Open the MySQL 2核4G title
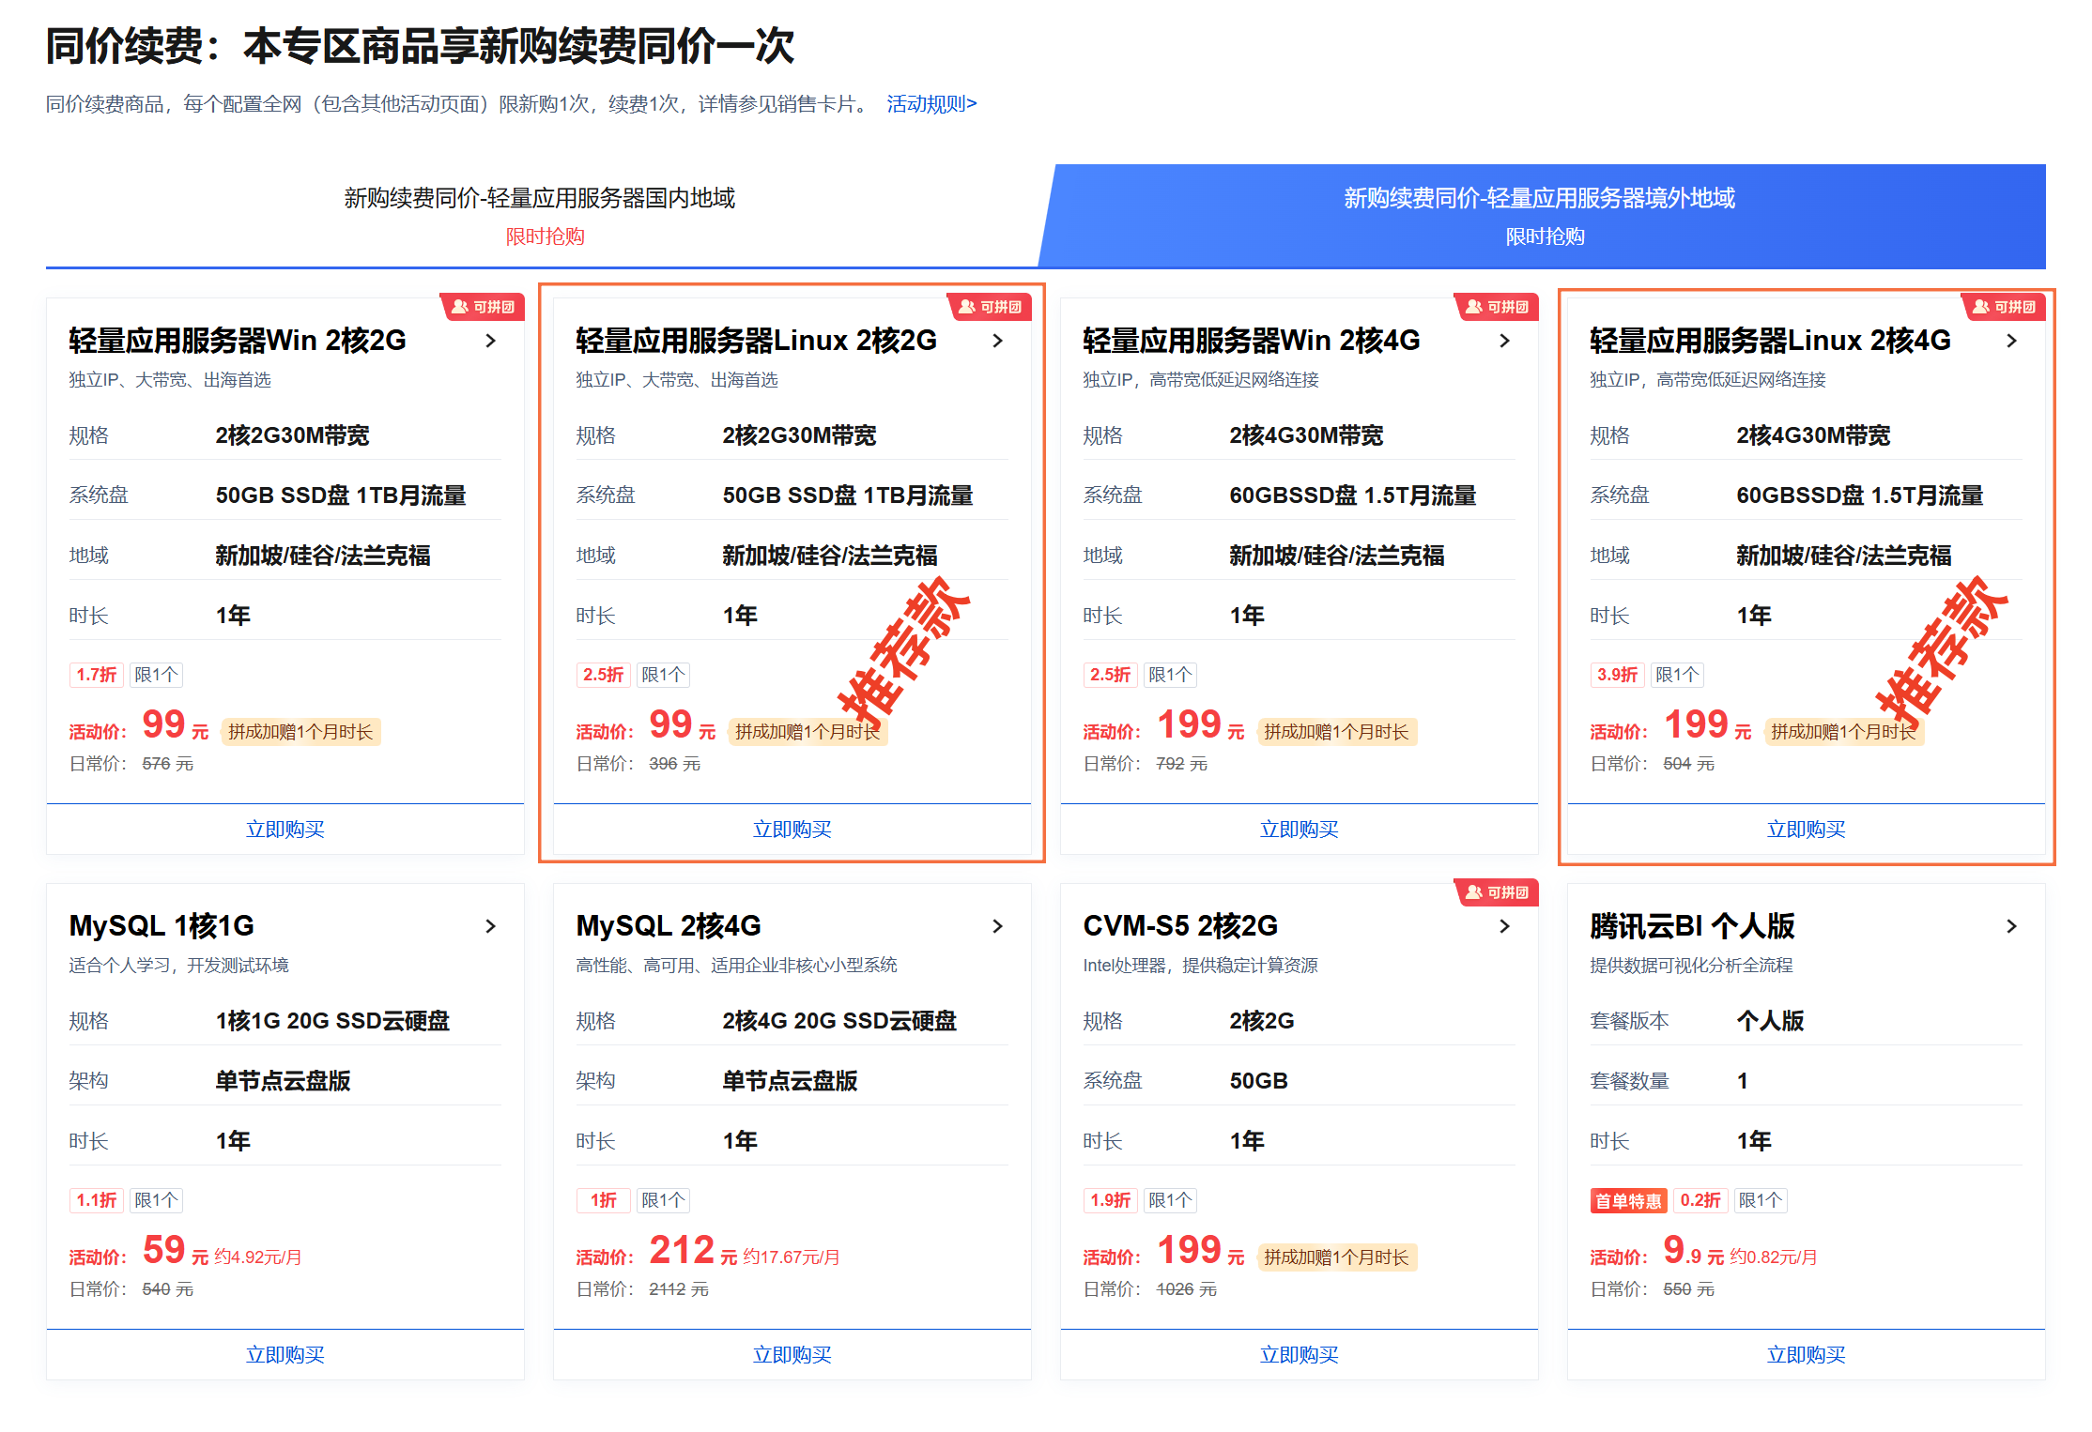The height and width of the screenshot is (1432, 2092). click(669, 926)
